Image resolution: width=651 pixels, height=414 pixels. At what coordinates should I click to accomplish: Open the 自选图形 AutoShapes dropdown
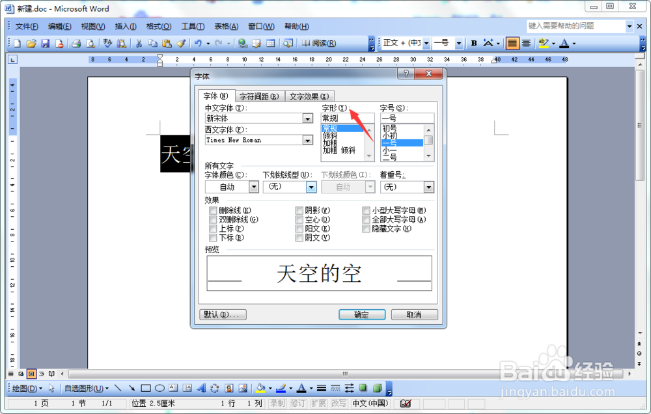point(87,388)
